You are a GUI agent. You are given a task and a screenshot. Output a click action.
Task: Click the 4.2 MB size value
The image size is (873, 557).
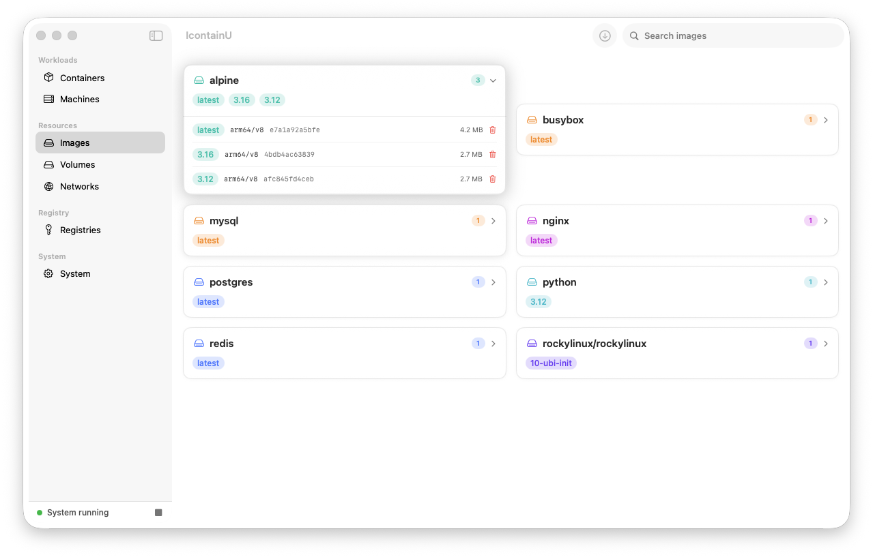click(x=471, y=130)
